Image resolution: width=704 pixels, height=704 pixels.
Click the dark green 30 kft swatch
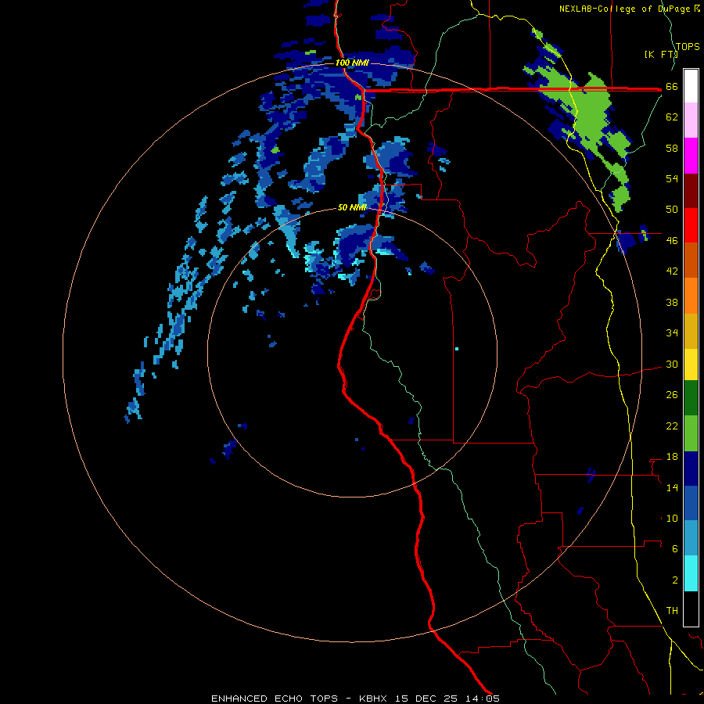(691, 398)
